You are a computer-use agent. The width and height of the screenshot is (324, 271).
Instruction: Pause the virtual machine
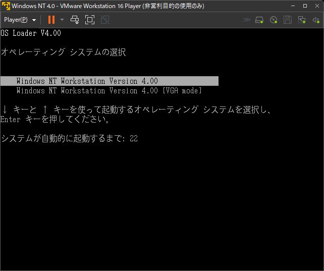[51, 20]
